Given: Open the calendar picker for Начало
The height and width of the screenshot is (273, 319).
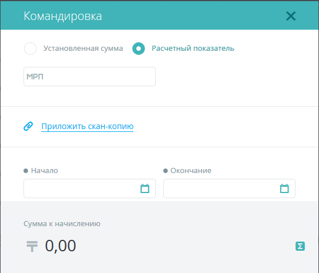Looking at the screenshot, I should tap(145, 188).
